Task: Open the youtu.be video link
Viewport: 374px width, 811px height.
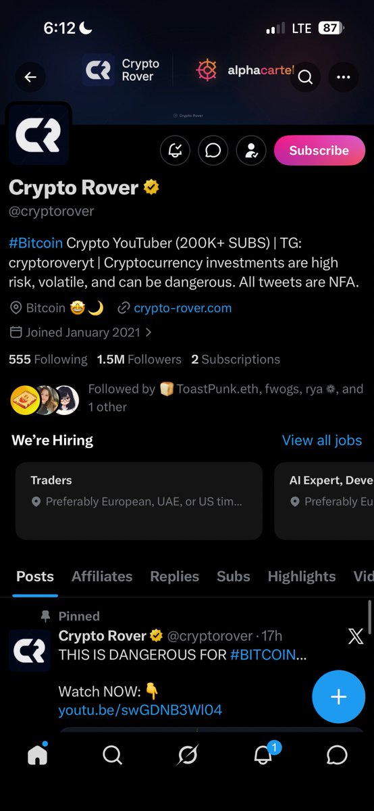Action: tap(140, 710)
